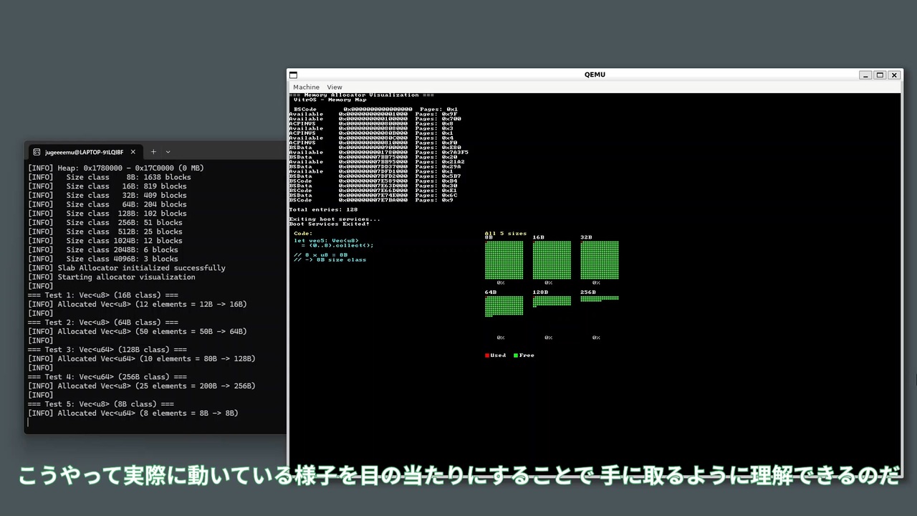The height and width of the screenshot is (516, 917).
Task: Minimize the QEMU window
Action: [867, 75]
